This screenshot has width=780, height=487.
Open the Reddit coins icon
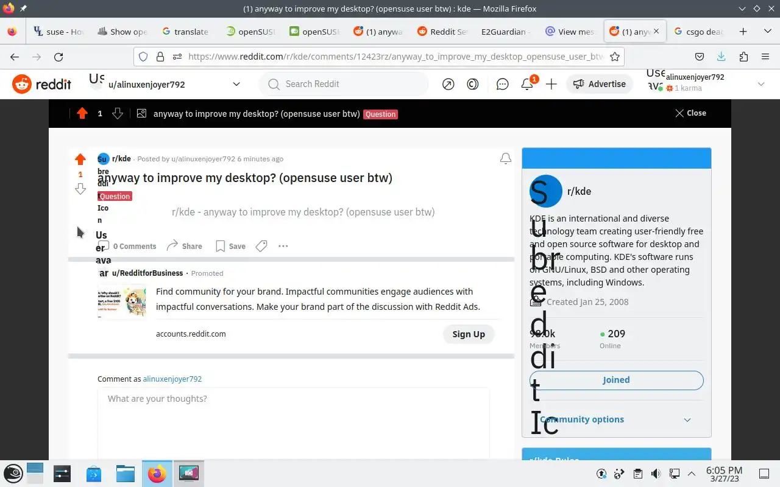[x=473, y=84]
